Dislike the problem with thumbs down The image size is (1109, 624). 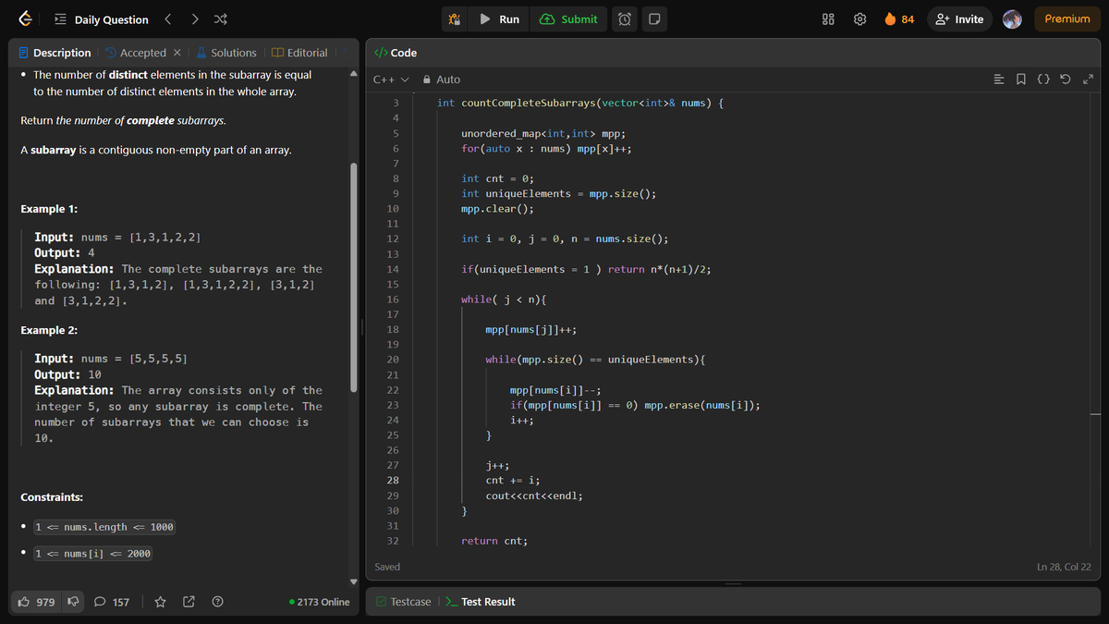pos(73,602)
